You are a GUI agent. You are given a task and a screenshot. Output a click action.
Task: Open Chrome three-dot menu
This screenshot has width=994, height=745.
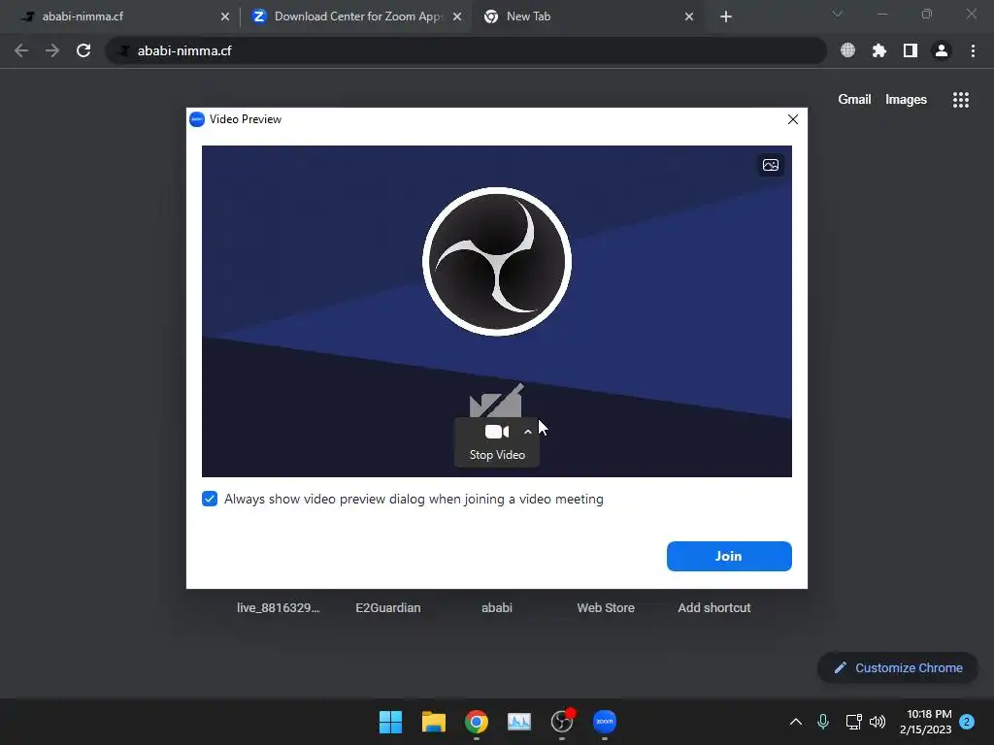tap(973, 50)
